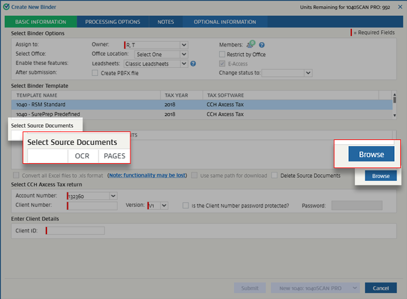Click the Create New Binder logo icon
The width and height of the screenshot is (407, 299).
6,6
